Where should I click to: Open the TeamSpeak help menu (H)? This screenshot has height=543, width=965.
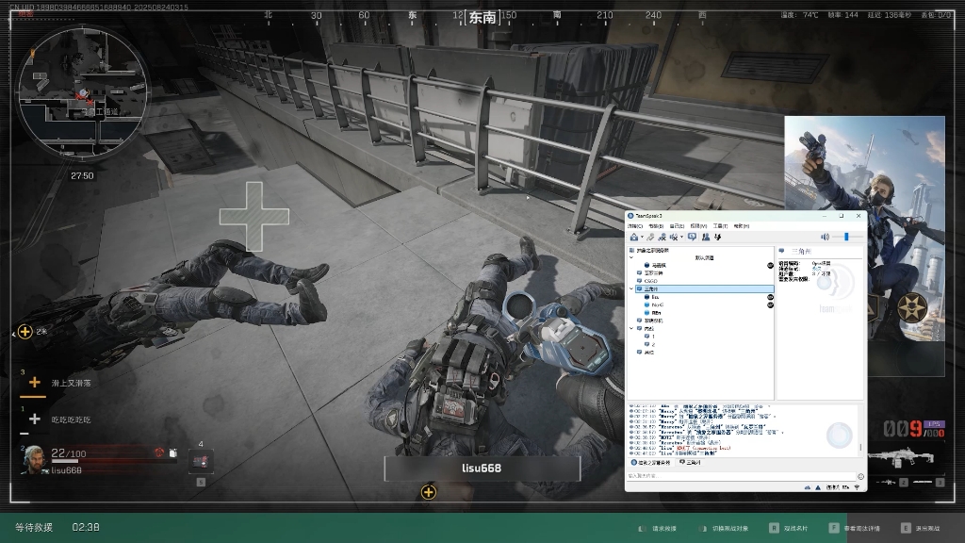(x=742, y=226)
